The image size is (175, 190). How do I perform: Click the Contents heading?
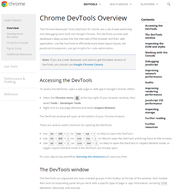click(x=148, y=20)
